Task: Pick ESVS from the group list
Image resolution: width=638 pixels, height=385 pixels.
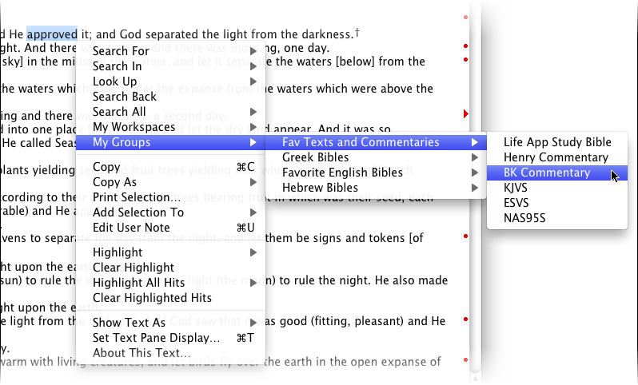Action: [x=518, y=203]
